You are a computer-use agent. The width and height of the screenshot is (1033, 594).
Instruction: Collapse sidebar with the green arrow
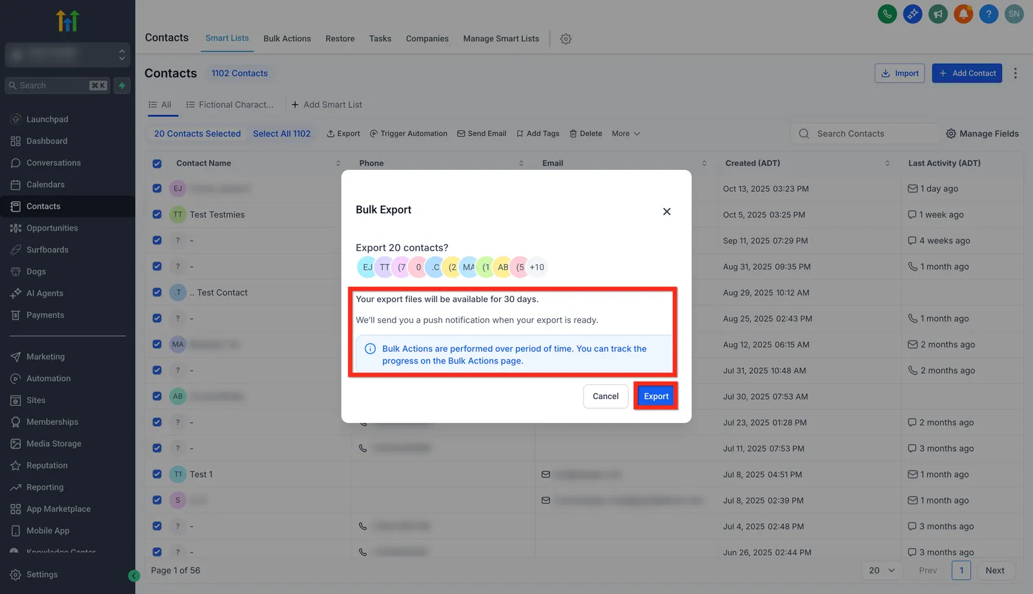click(134, 576)
